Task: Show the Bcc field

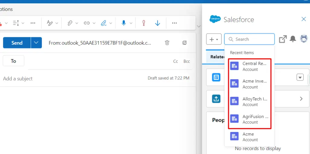Action: pos(186,61)
